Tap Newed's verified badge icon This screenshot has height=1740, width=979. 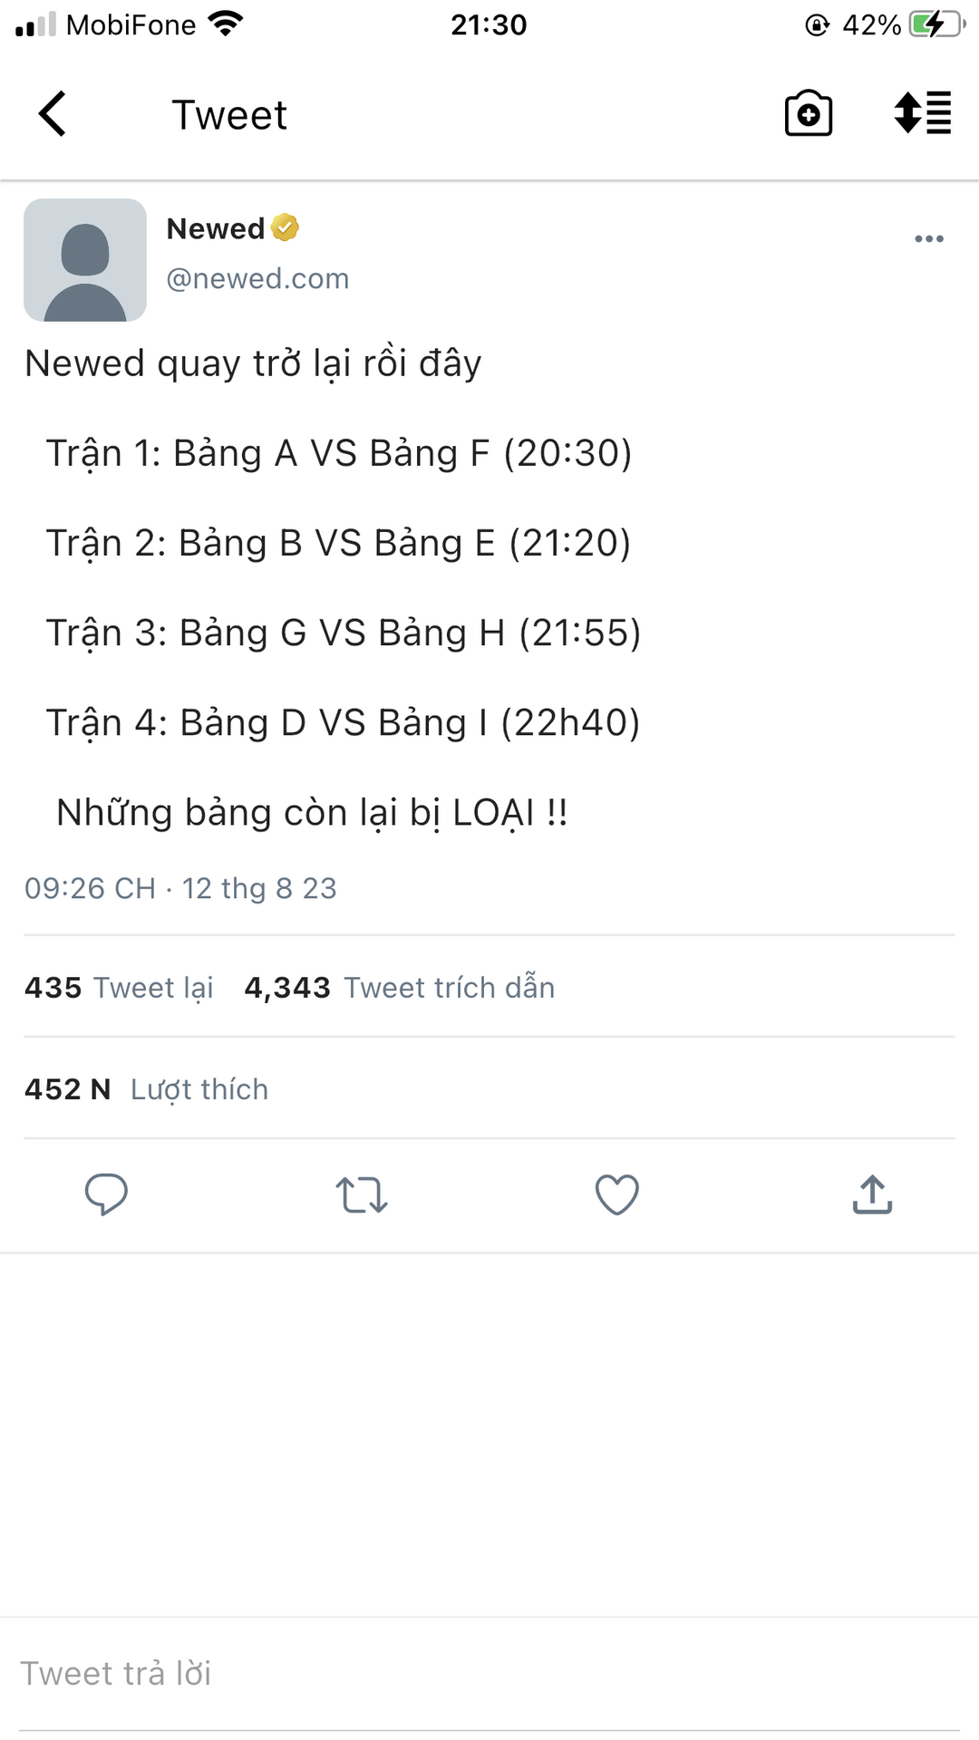coord(285,227)
